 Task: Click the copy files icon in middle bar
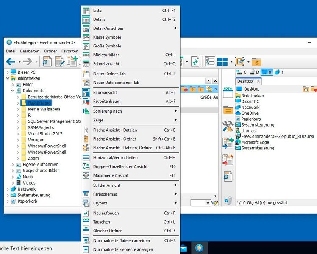tap(228, 143)
